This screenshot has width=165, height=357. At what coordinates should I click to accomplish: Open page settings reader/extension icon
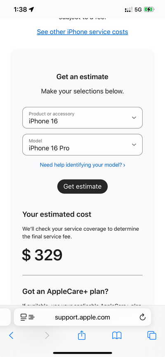pos(27,317)
